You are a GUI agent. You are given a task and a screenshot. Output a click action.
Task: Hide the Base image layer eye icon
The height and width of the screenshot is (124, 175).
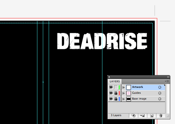coord(111,99)
